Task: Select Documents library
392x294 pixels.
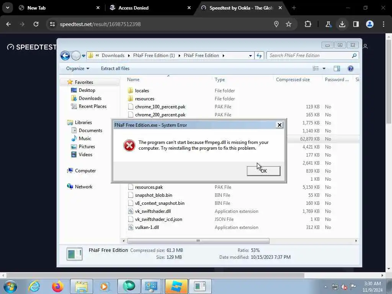Action: coord(90,130)
